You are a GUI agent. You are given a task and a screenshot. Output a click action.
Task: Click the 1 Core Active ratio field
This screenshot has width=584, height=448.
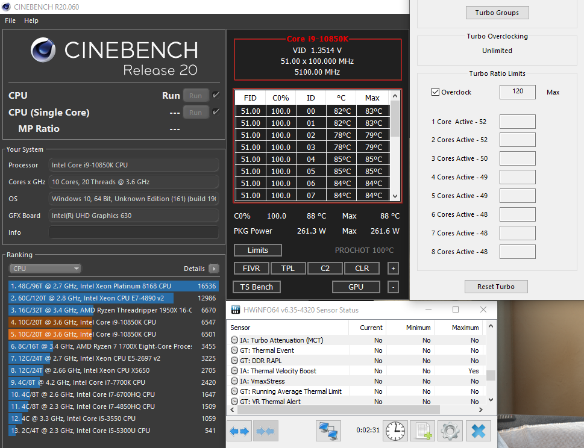517,122
